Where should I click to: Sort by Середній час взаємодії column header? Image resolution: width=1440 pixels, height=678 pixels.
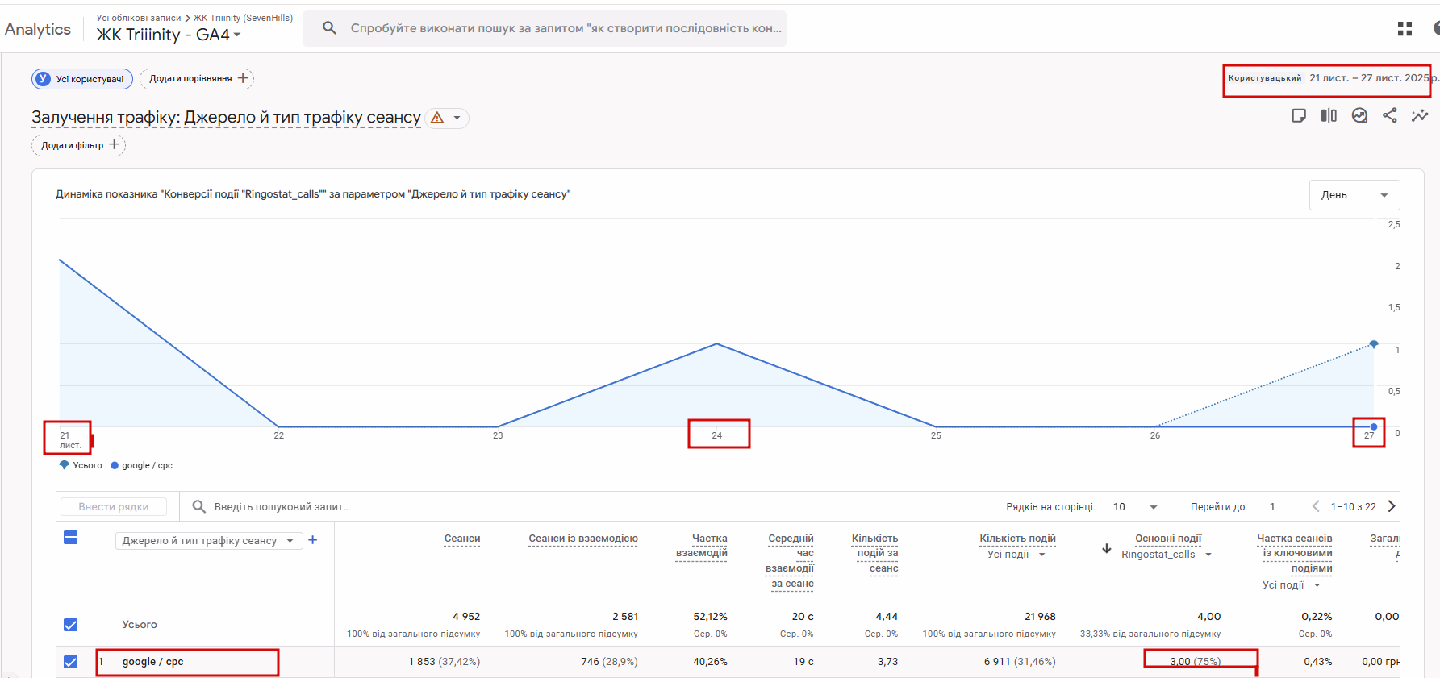point(790,561)
